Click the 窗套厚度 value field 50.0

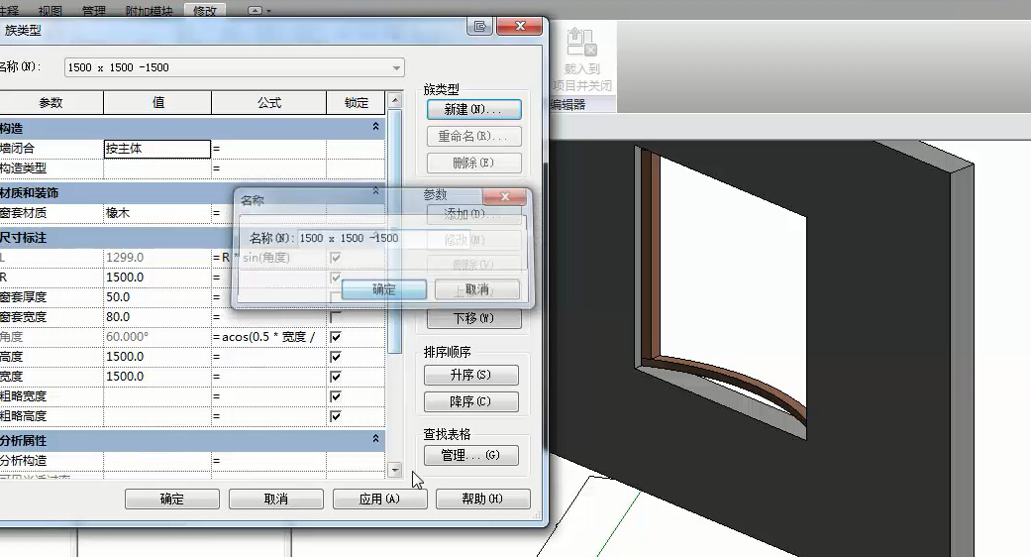(x=156, y=297)
